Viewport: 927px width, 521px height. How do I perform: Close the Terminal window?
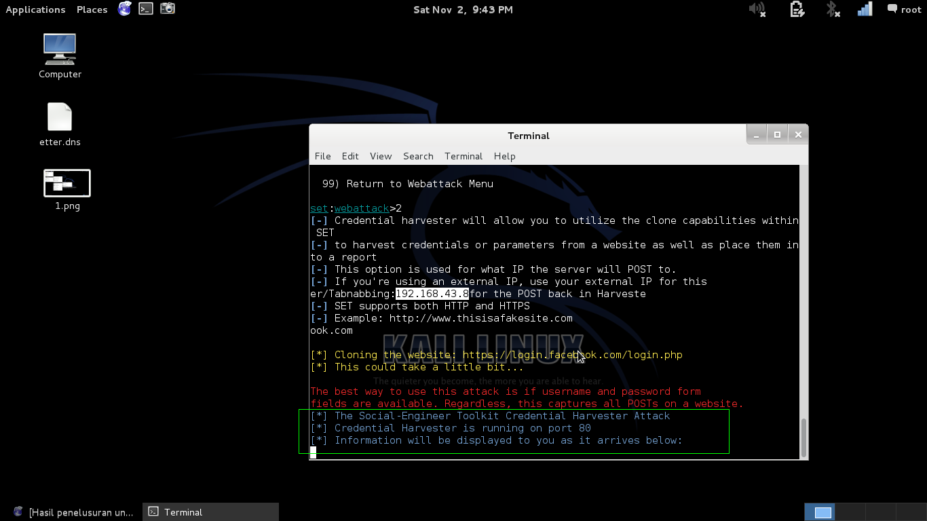798,134
